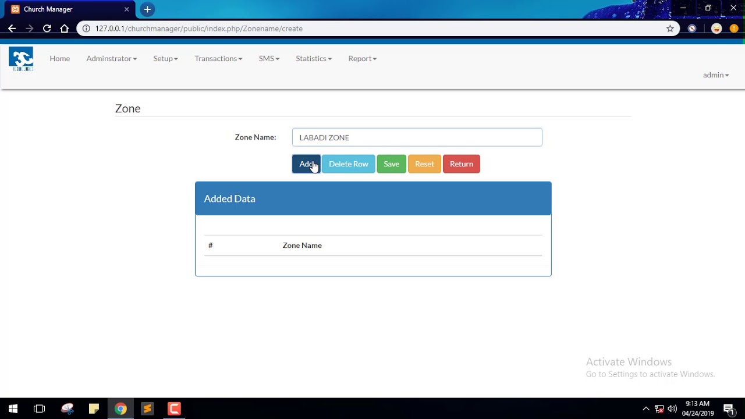The image size is (745, 419).
Task: Click the red Return button
Action: (x=461, y=164)
